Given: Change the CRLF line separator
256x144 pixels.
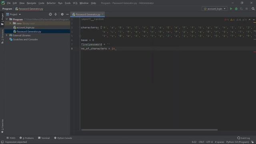Looking at the screenshot, I should pyautogui.click(x=201, y=142).
